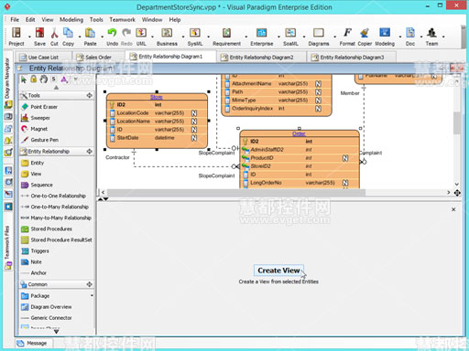Switch to Use Case List tab

point(43,58)
